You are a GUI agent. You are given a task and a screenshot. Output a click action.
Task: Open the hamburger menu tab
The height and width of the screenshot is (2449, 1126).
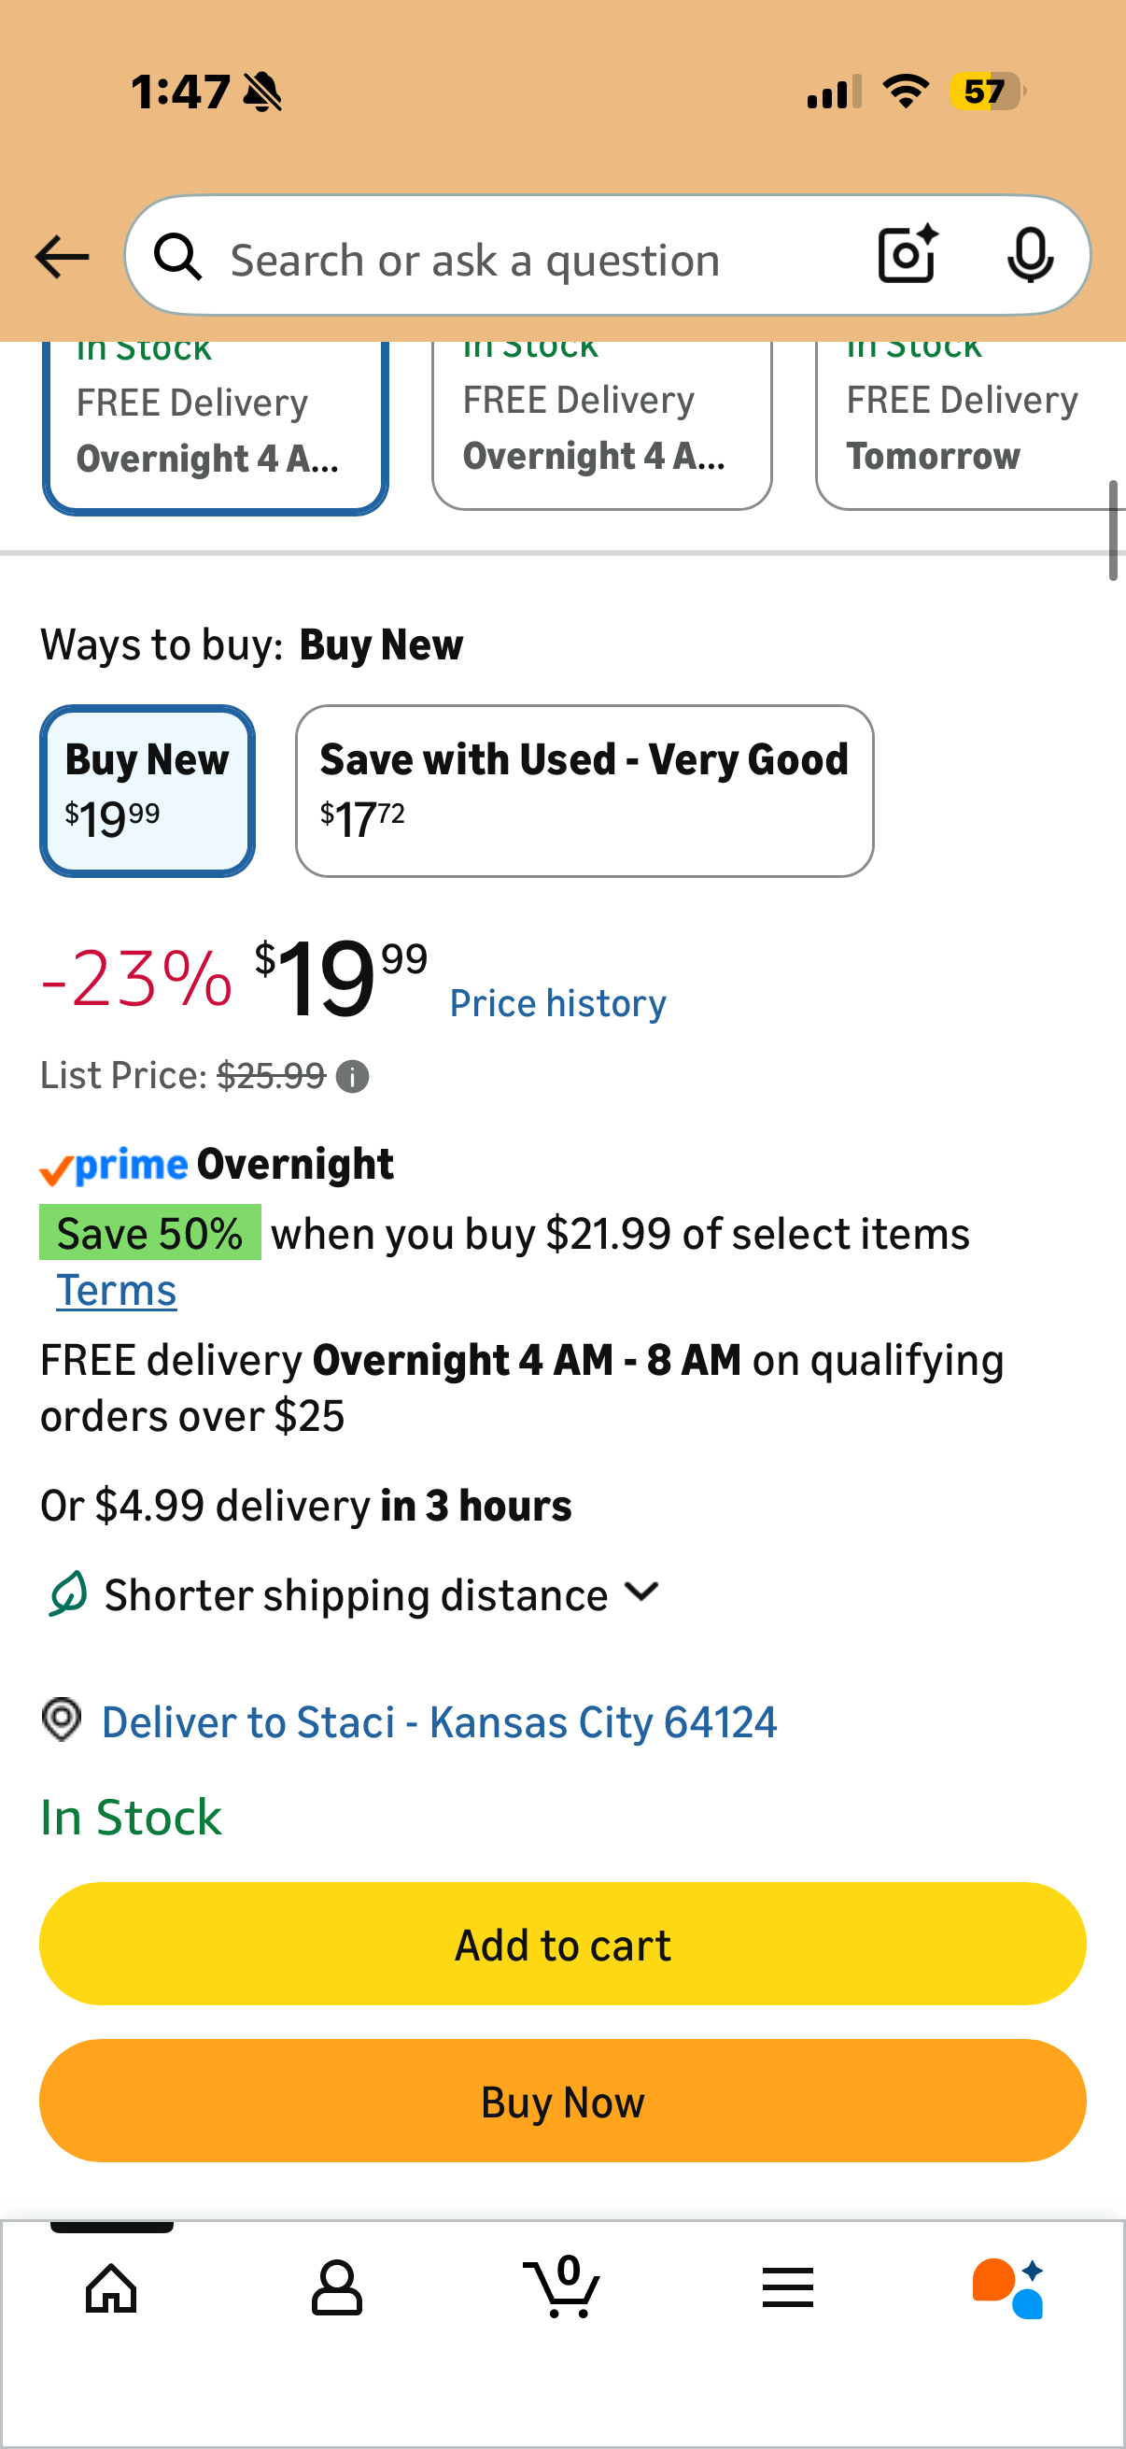click(787, 2287)
